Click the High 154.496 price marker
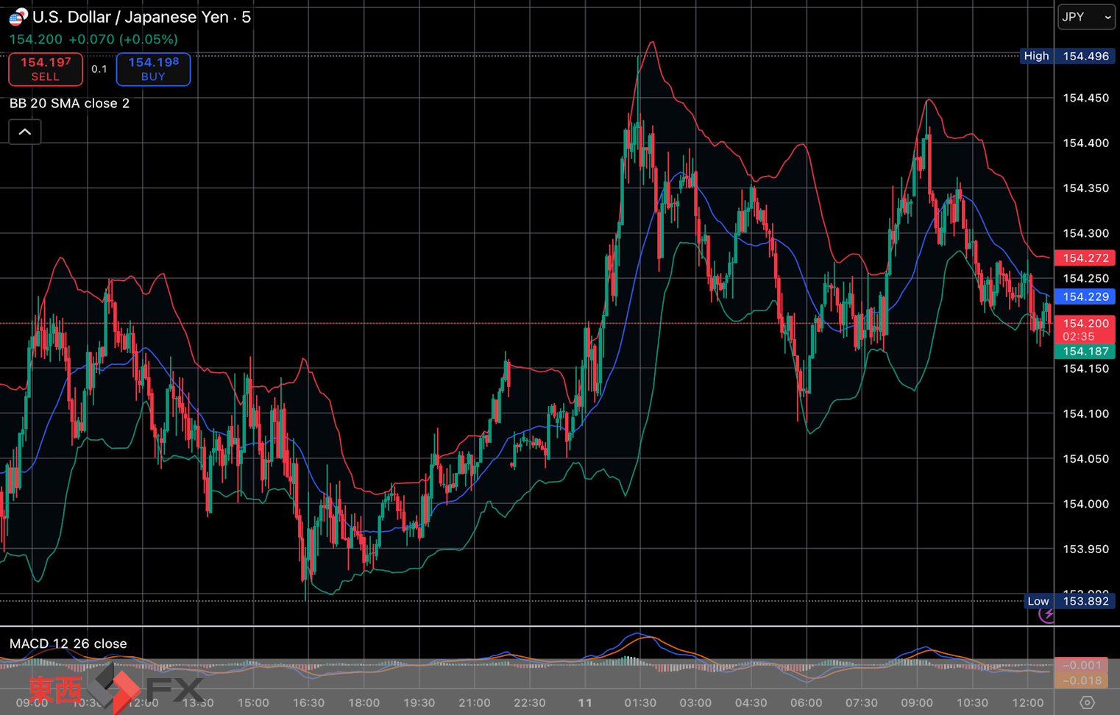The image size is (1120, 715). coord(1068,56)
